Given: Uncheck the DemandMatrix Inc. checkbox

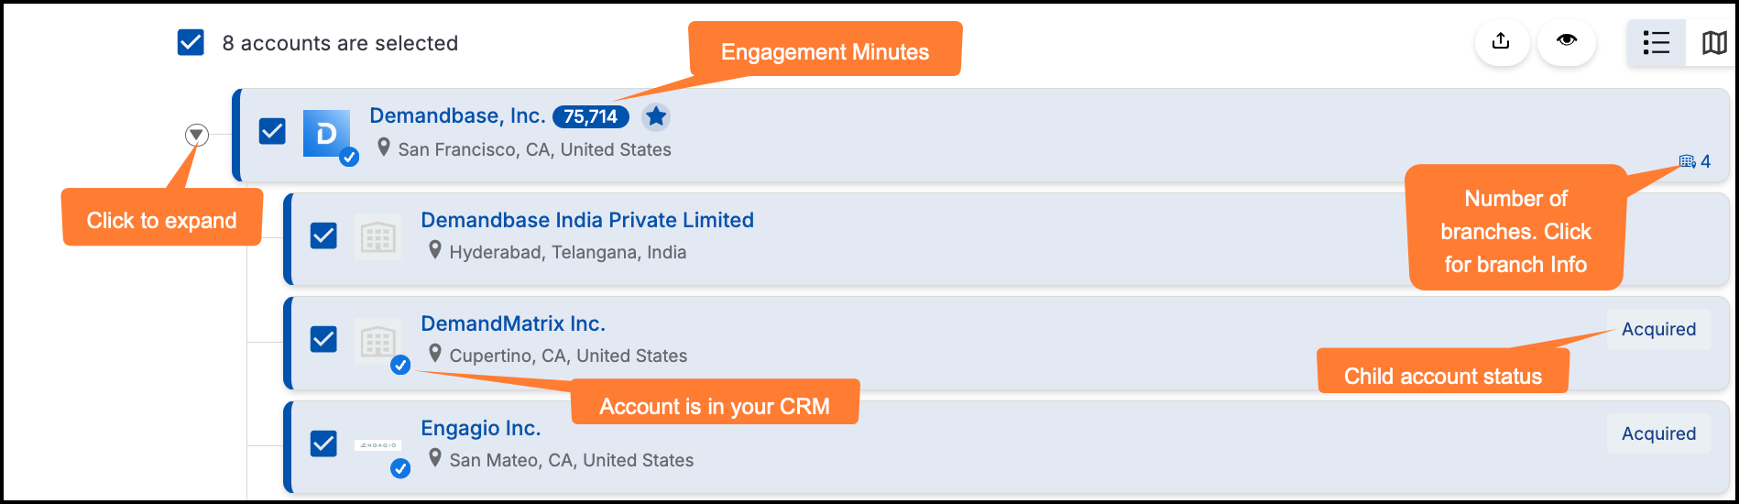Looking at the screenshot, I should pyautogui.click(x=323, y=339).
